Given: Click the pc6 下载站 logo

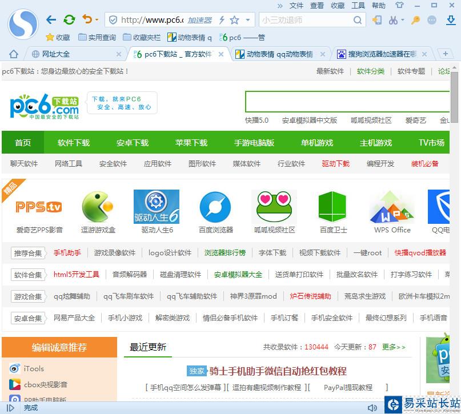Looking at the screenshot, I should click(x=45, y=106).
